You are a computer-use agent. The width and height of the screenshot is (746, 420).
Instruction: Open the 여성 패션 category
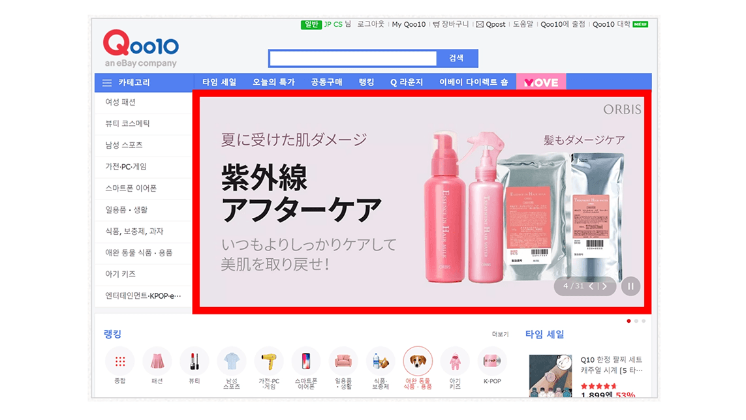point(143,102)
